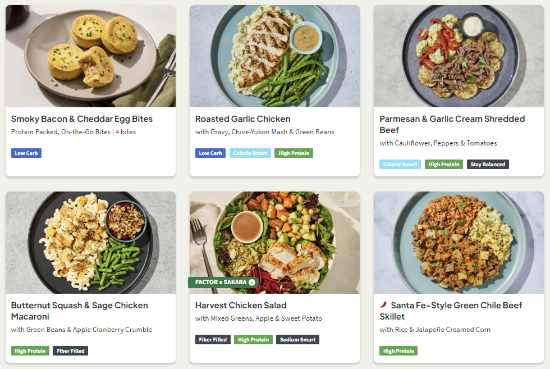Click the spicy chili pepper icon
Viewport: 550px width, 369px height.
(x=383, y=305)
